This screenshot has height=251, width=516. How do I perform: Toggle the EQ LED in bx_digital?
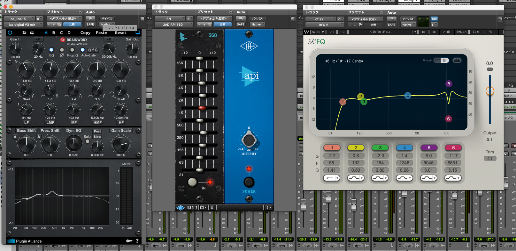click(51, 50)
